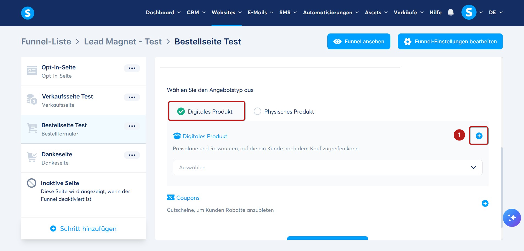The height and width of the screenshot is (251, 524).
Task: Open options menu for Opt-in-Seite step
Action: pyautogui.click(x=132, y=68)
